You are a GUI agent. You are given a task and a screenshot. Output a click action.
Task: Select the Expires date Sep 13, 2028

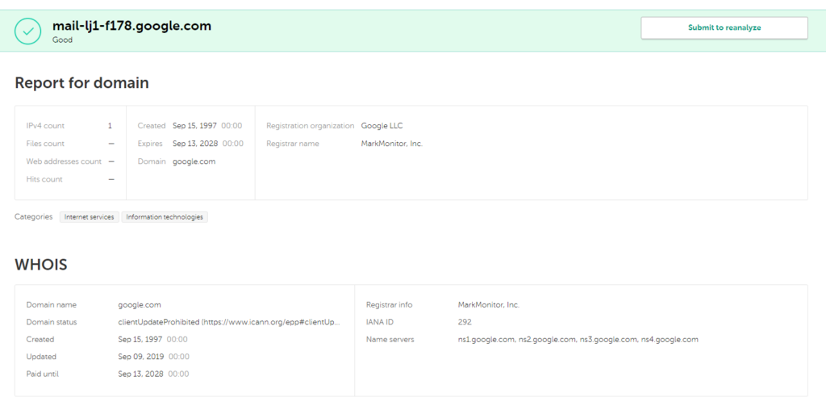[x=195, y=144]
